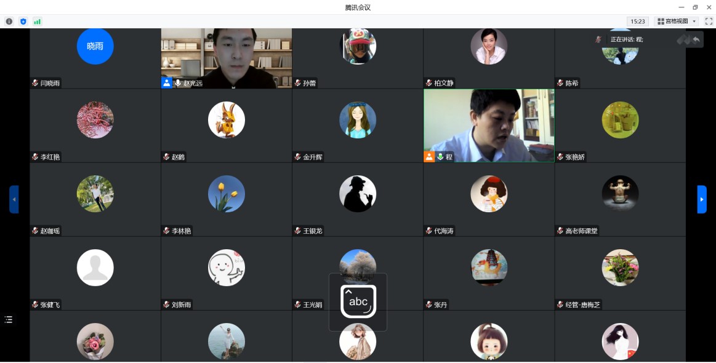
Task: Click the orange user badge beside 程
Action: click(x=429, y=157)
